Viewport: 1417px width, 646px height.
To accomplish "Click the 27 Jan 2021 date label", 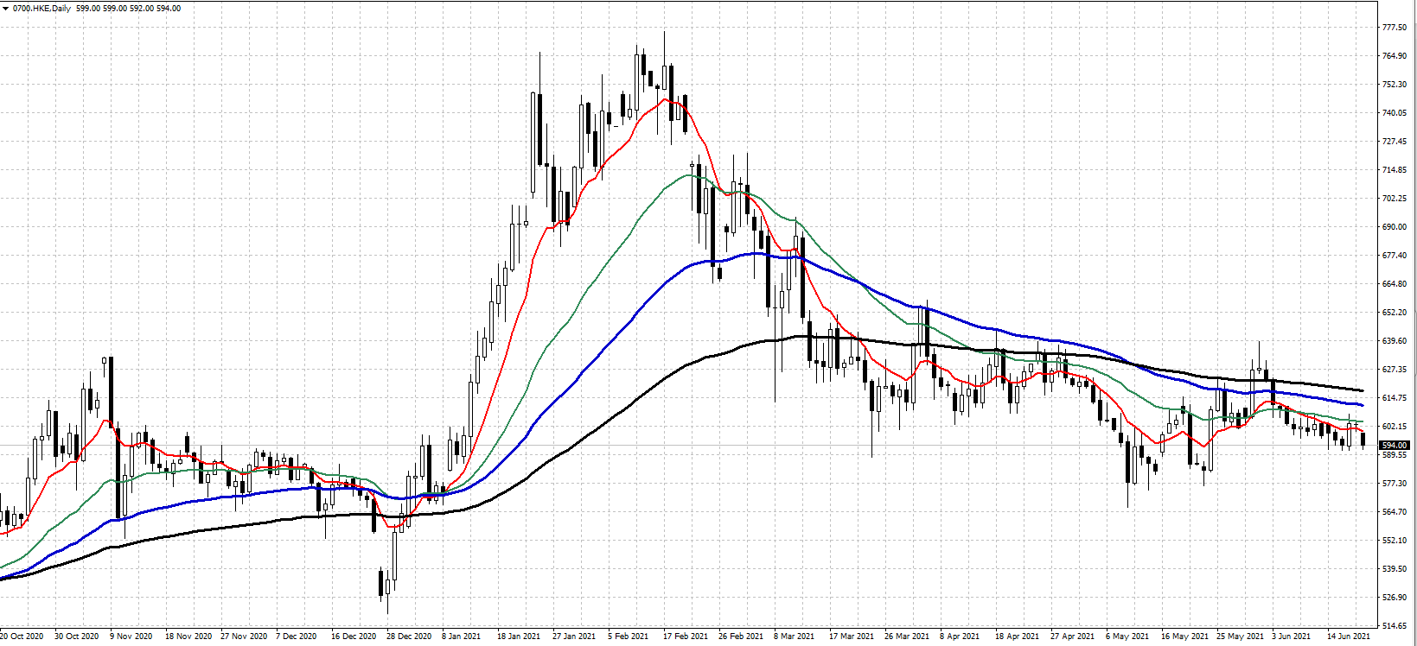I will 574,636.
